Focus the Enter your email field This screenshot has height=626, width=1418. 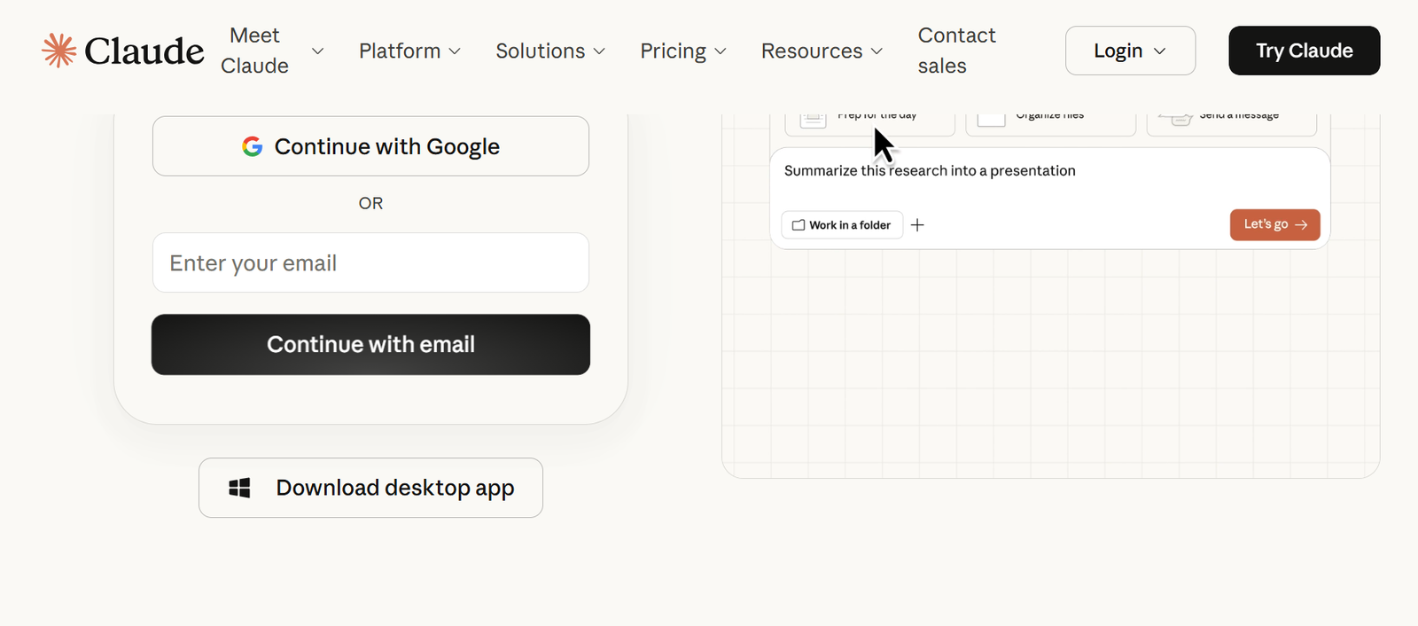[370, 262]
